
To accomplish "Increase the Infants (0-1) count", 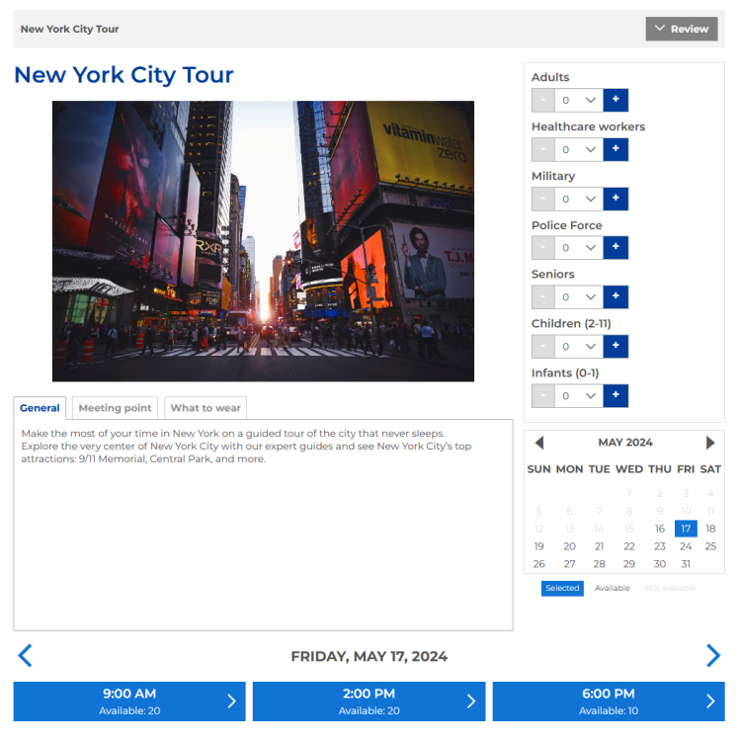I will pyautogui.click(x=616, y=396).
